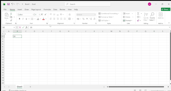Viewport: 171px width, 91px height.
Task: Confirm entry with checkmark in formula bar
Action: 23,27
